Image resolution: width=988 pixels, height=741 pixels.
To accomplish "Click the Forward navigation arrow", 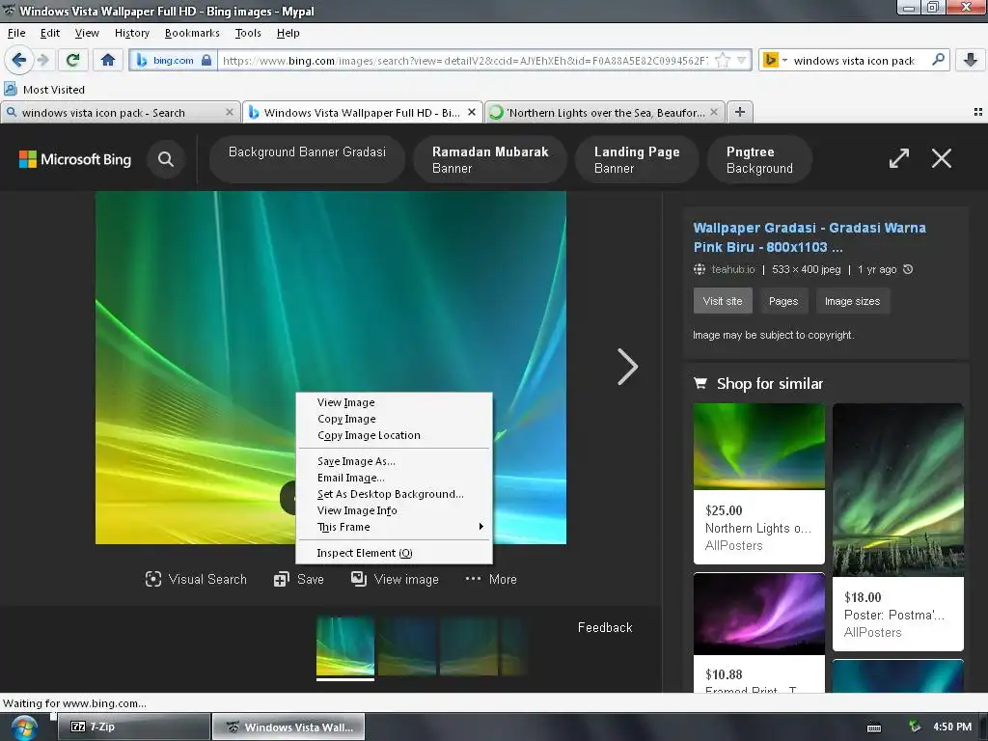I will (43, 61).
